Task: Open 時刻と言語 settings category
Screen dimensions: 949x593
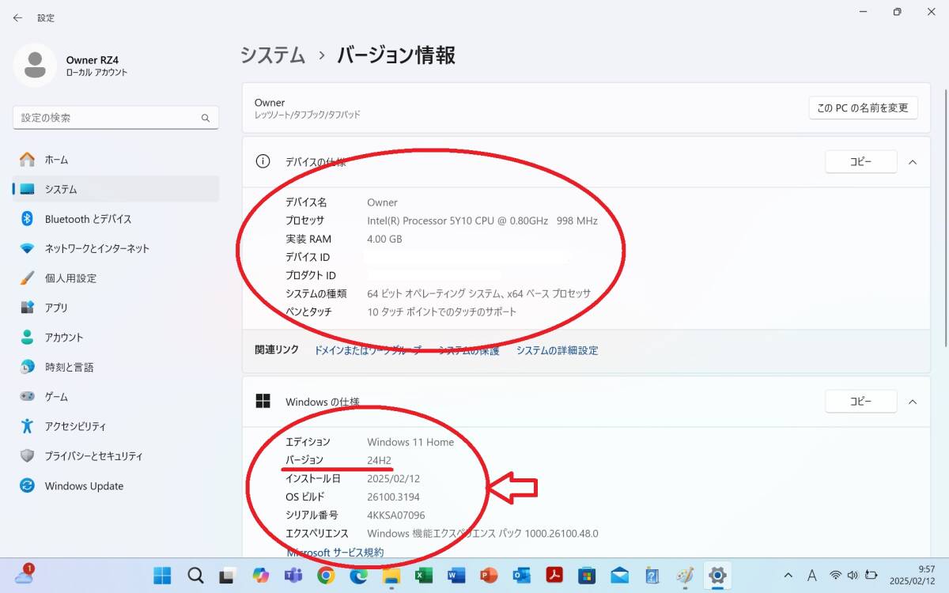Action: [116, 367]
